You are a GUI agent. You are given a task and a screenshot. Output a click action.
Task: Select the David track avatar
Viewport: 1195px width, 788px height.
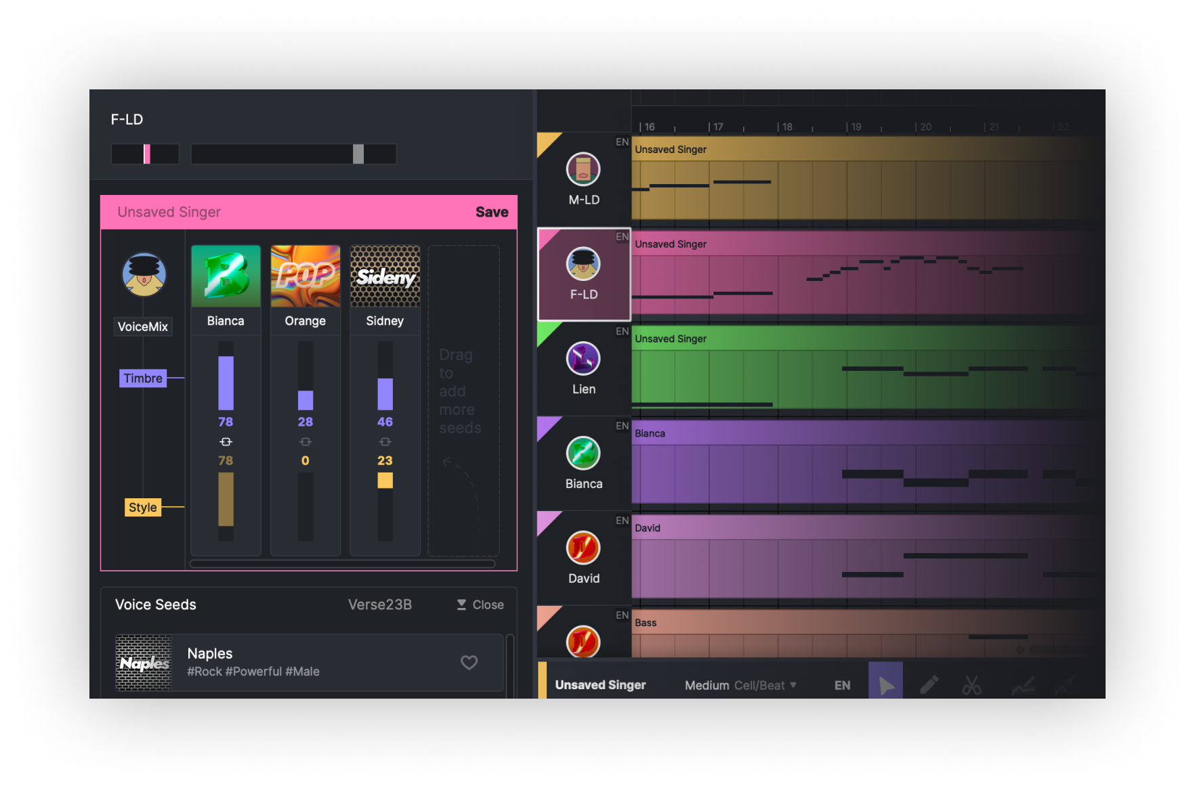tap(583, 548)
